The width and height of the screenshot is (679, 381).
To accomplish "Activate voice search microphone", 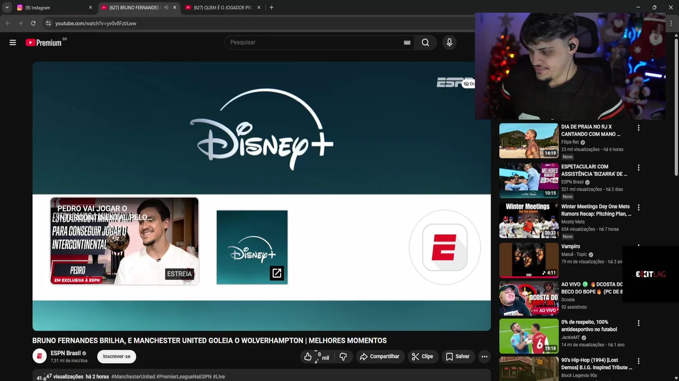I will (449, 42).
